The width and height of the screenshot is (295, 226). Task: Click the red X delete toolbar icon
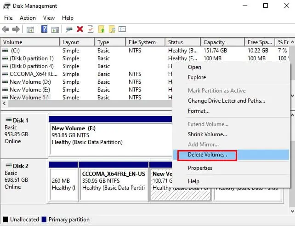tap(80, 29)
